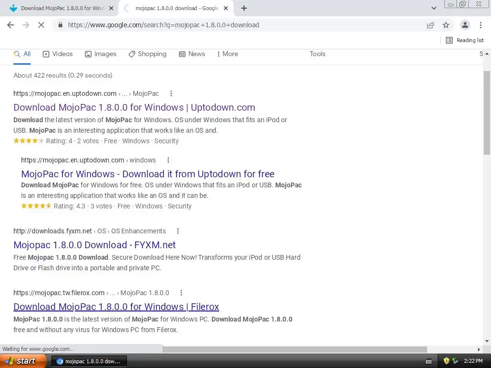Switch to Shopping search results
Image resolution: width=491 pixels, height=368 pixels.
coord(148,54)
